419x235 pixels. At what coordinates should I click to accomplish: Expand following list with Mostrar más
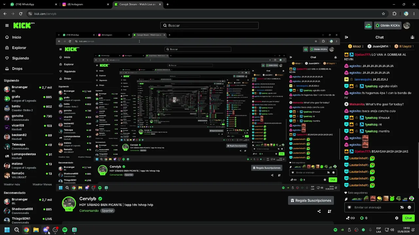[12, 184]
